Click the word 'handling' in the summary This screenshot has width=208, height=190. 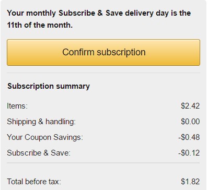61,122
